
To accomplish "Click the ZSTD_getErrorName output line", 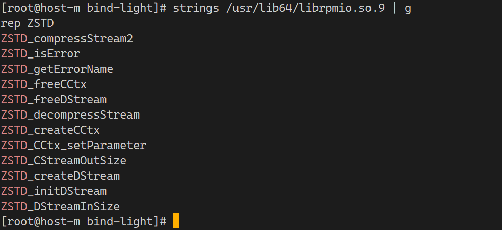I will (57, 69).
